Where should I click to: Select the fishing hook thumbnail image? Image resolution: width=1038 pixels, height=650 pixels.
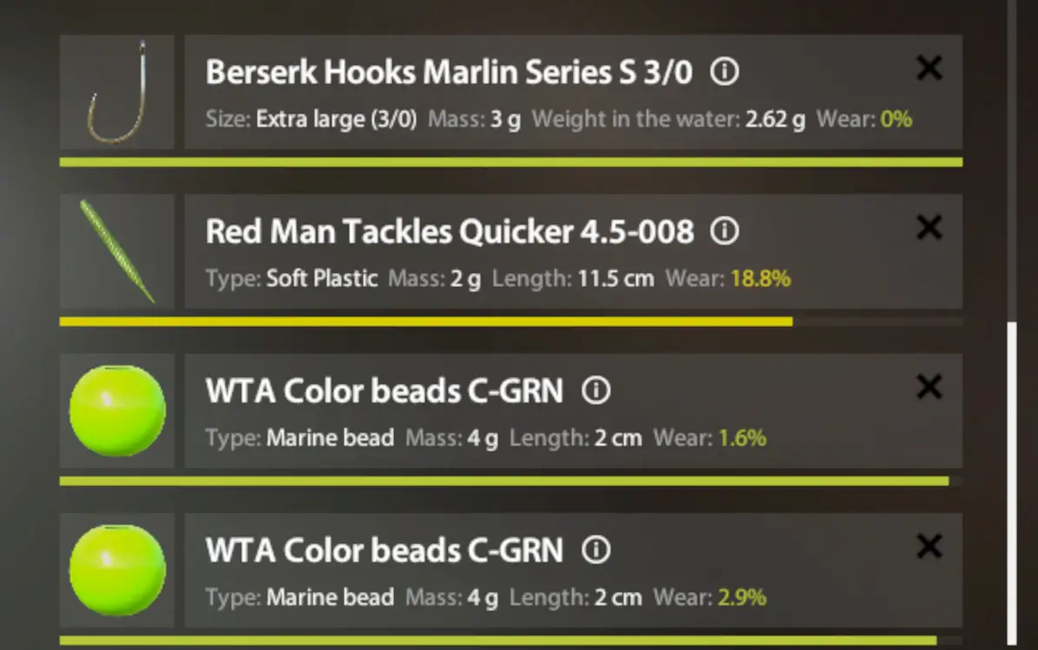point(117,92)
